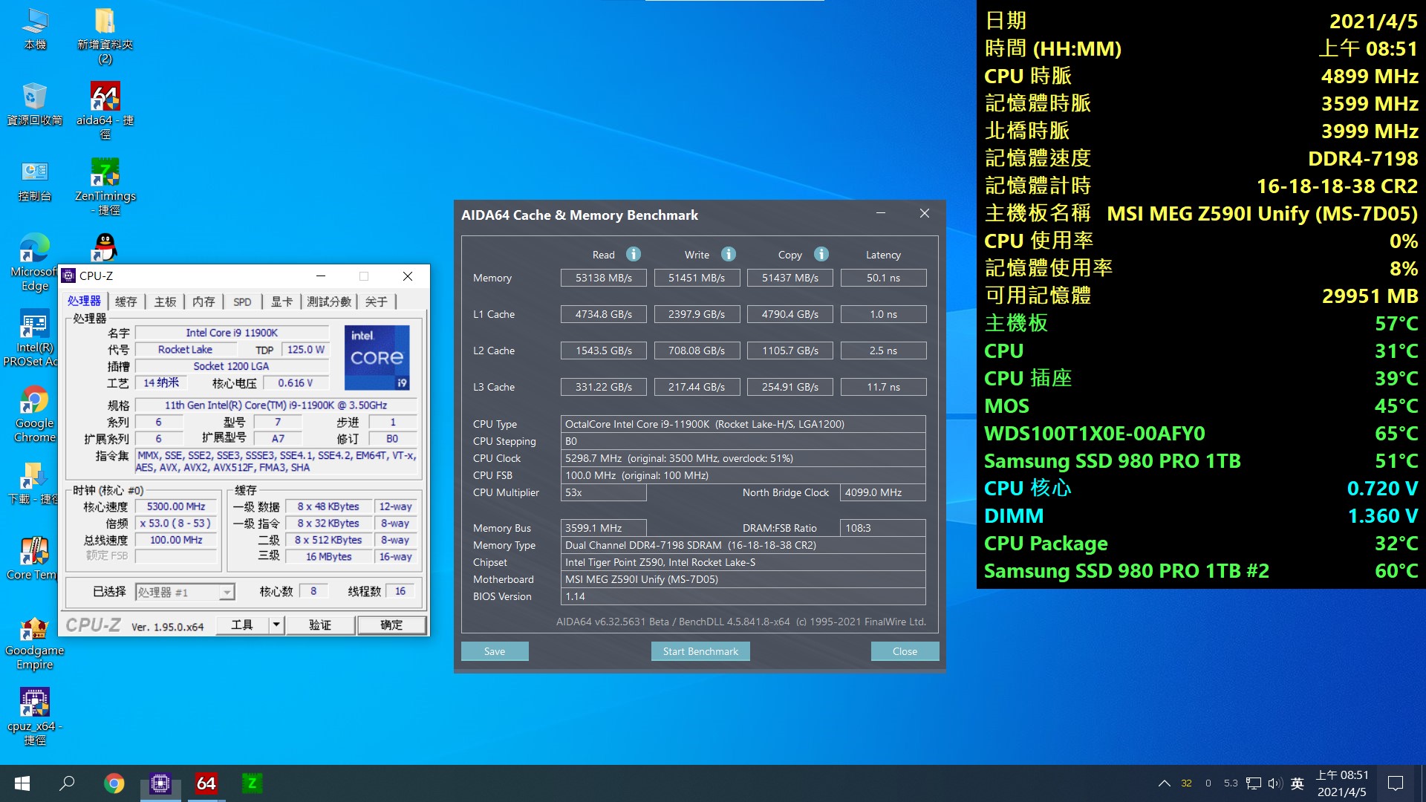Click the Close button in AIDA64 benchmark
The width and height of the screenshot is (1426, 802).
coord(905,651)
